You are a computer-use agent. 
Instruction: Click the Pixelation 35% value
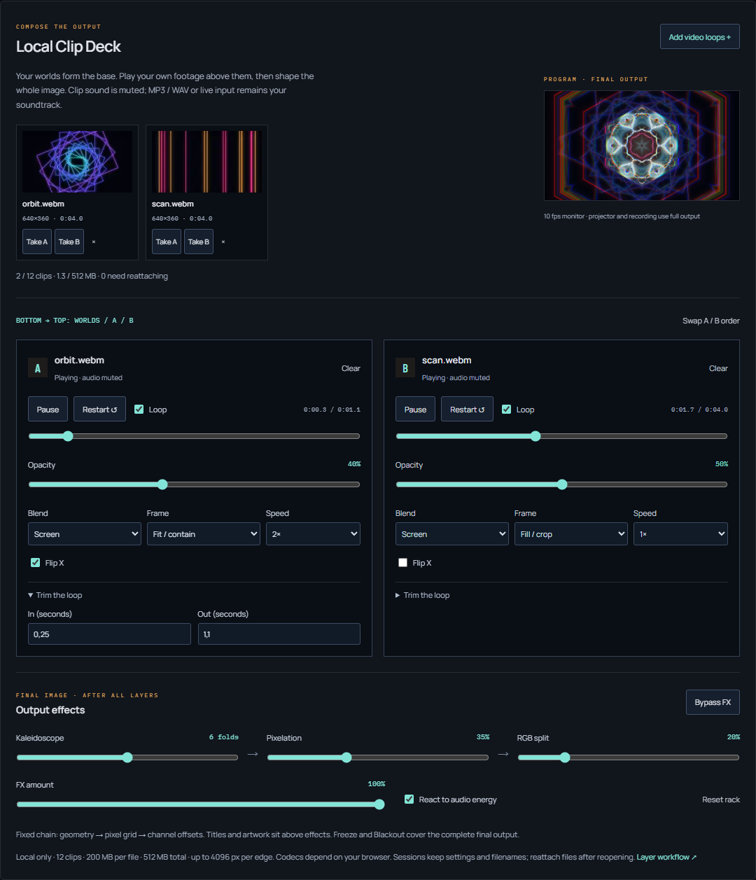click(x=483, y=737)
